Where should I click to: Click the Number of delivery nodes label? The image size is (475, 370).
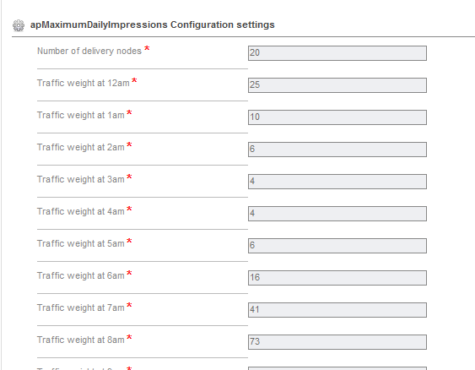pyautogui.click(x=89, y=51)
